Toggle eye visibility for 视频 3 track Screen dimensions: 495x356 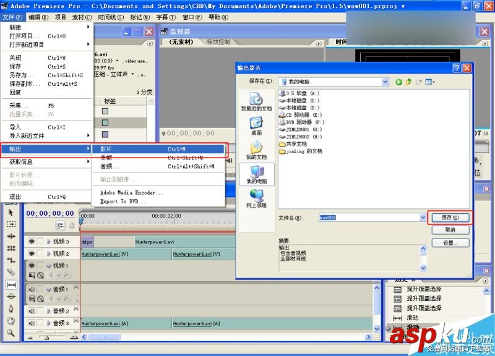coord(32,242)
